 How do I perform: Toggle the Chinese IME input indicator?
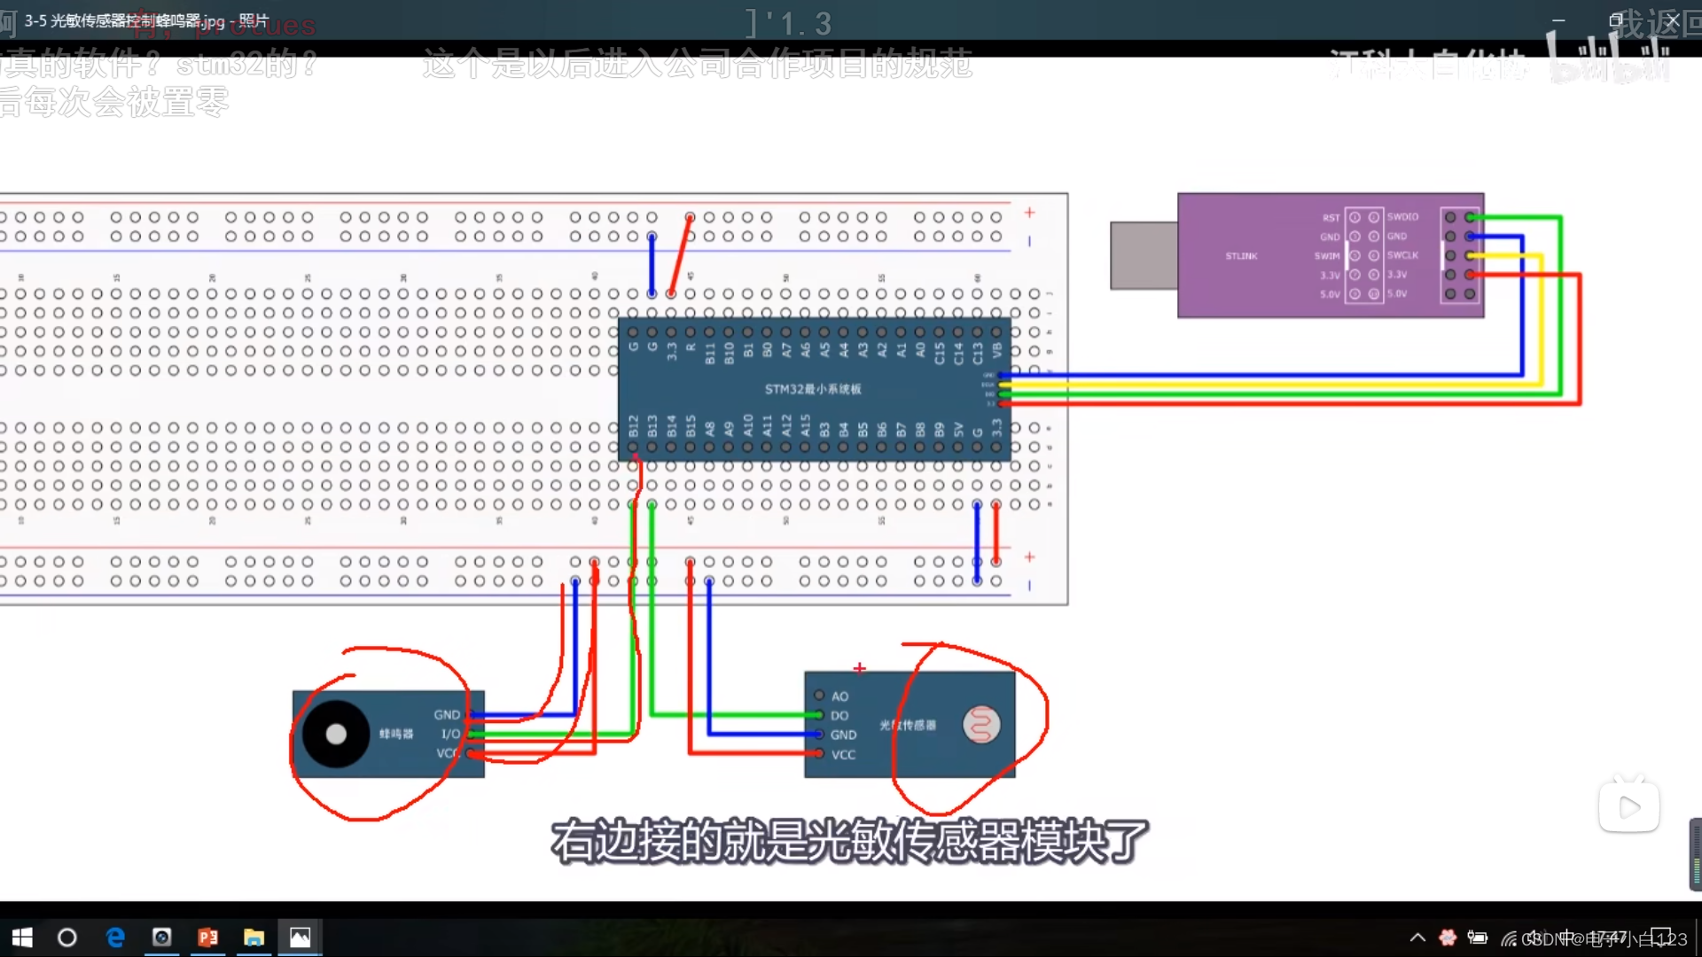coord(1567,938)
